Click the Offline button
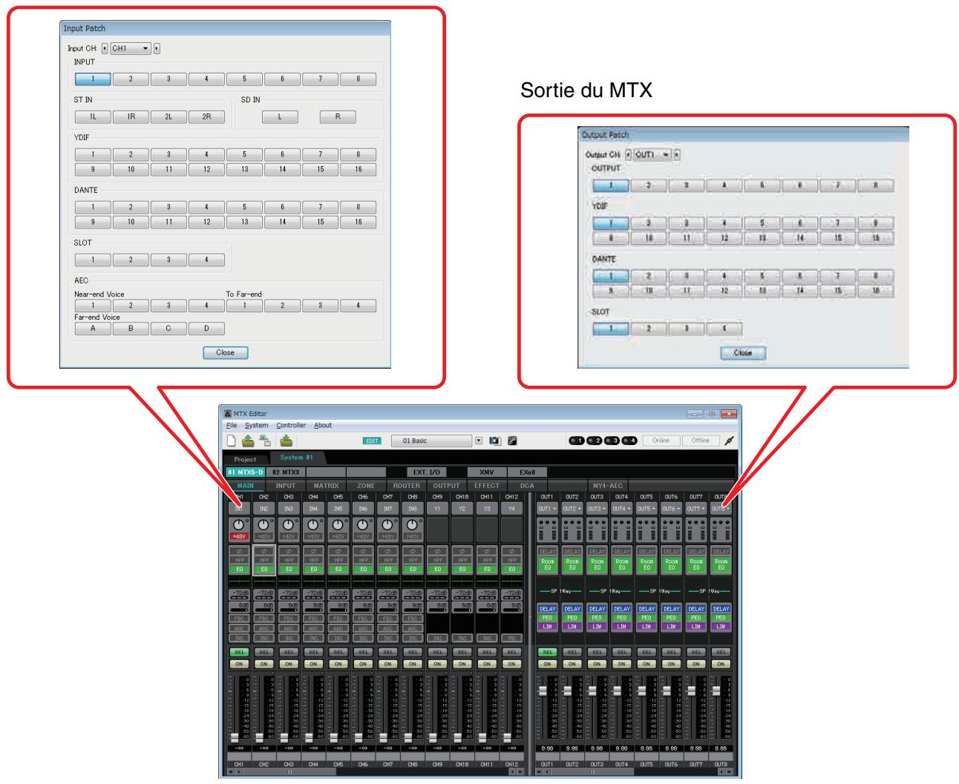The width and height of the screenshot is (959, 784). click(x=700, y=441)
